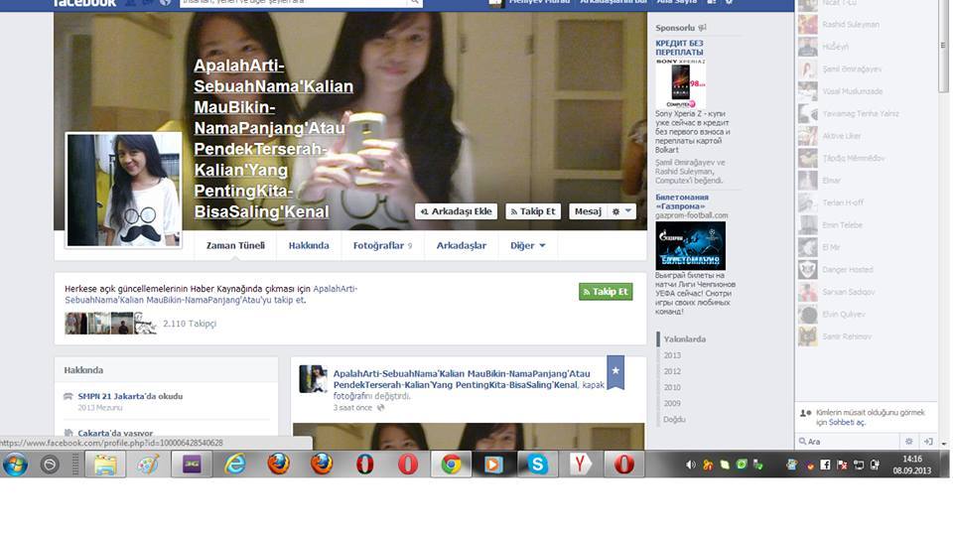Open the 3G modem app in taskbar
Viewport: 953px width, 535px height.
tap(192, 466)
